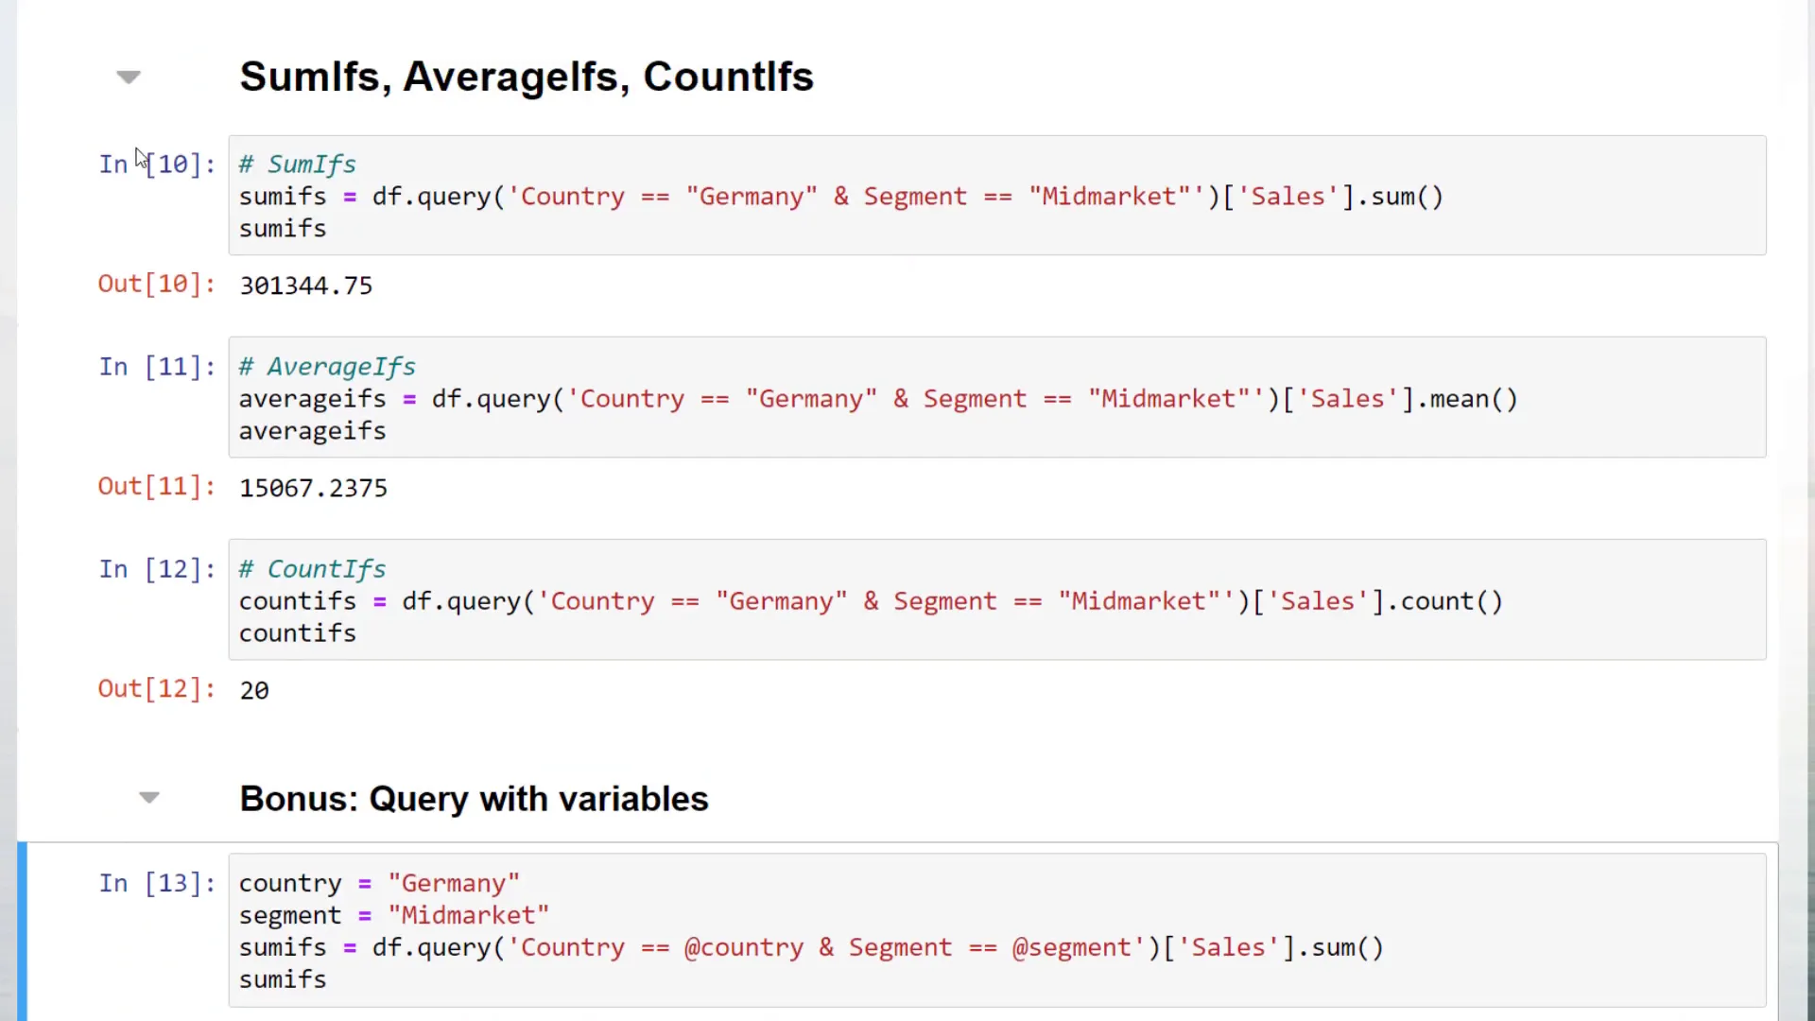Screen dimensions: 1815x1021
Task: Select the In [13] cell prompt
Action: (x=157, y=883)
